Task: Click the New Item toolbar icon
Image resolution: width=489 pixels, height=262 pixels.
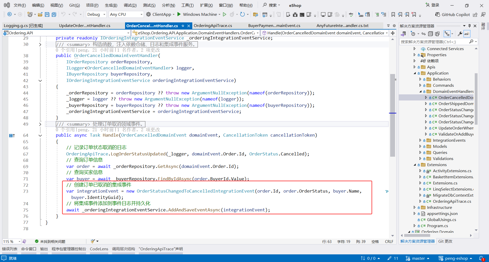Action: click(x=30, y=14)
